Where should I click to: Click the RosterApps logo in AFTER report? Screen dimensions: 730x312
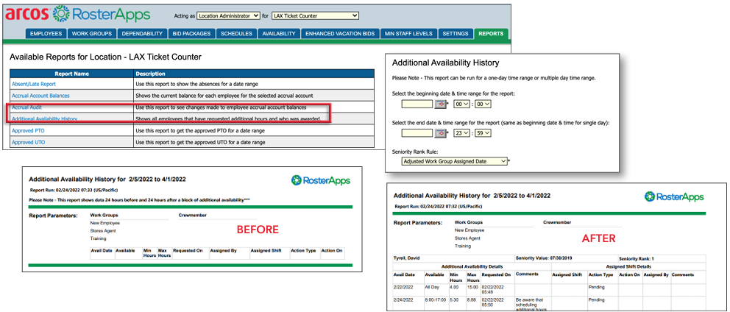(x=673, y=196)
